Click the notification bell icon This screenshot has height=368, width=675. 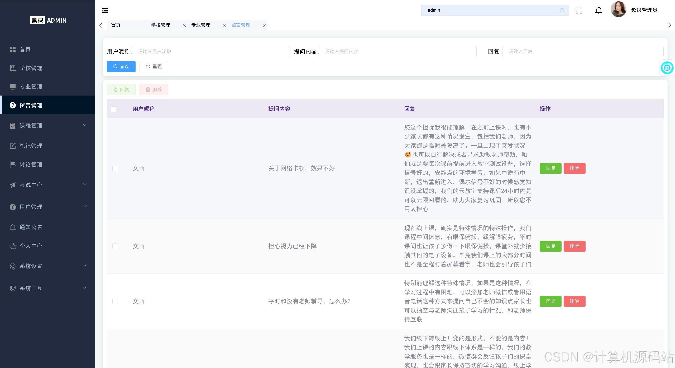click(x=598, y=10)
